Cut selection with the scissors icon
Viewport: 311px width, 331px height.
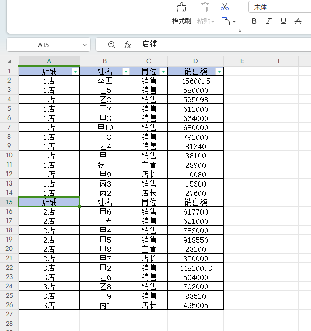tap(225, 7)
